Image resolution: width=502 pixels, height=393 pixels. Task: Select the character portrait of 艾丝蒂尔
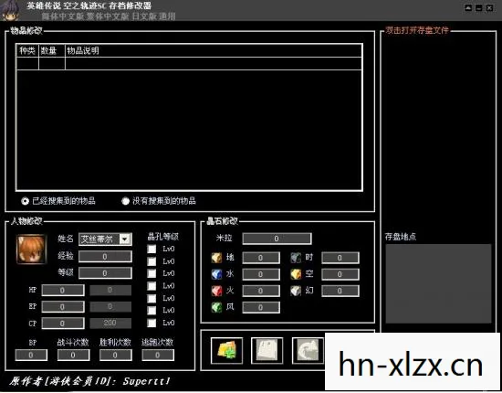31,250
